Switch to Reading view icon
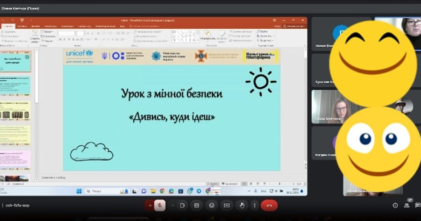 click(x=258, y=183)
